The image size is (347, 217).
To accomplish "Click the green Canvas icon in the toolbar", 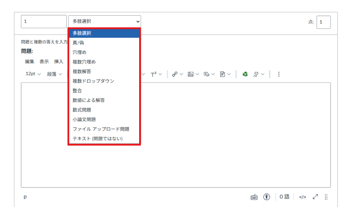I will pos(245,74).
